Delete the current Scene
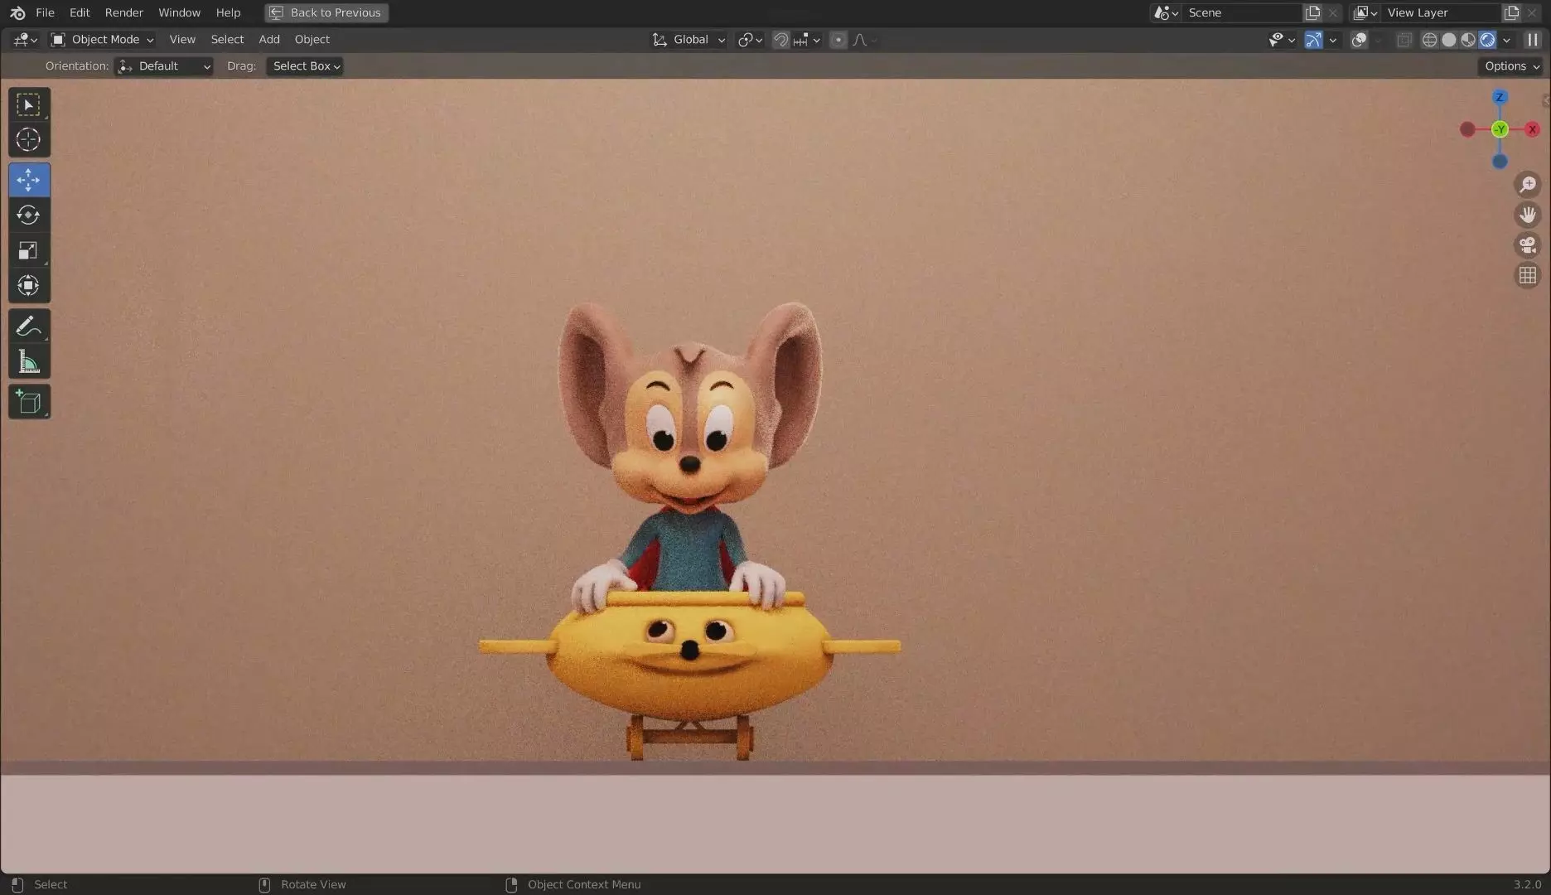 [1333, 12]
